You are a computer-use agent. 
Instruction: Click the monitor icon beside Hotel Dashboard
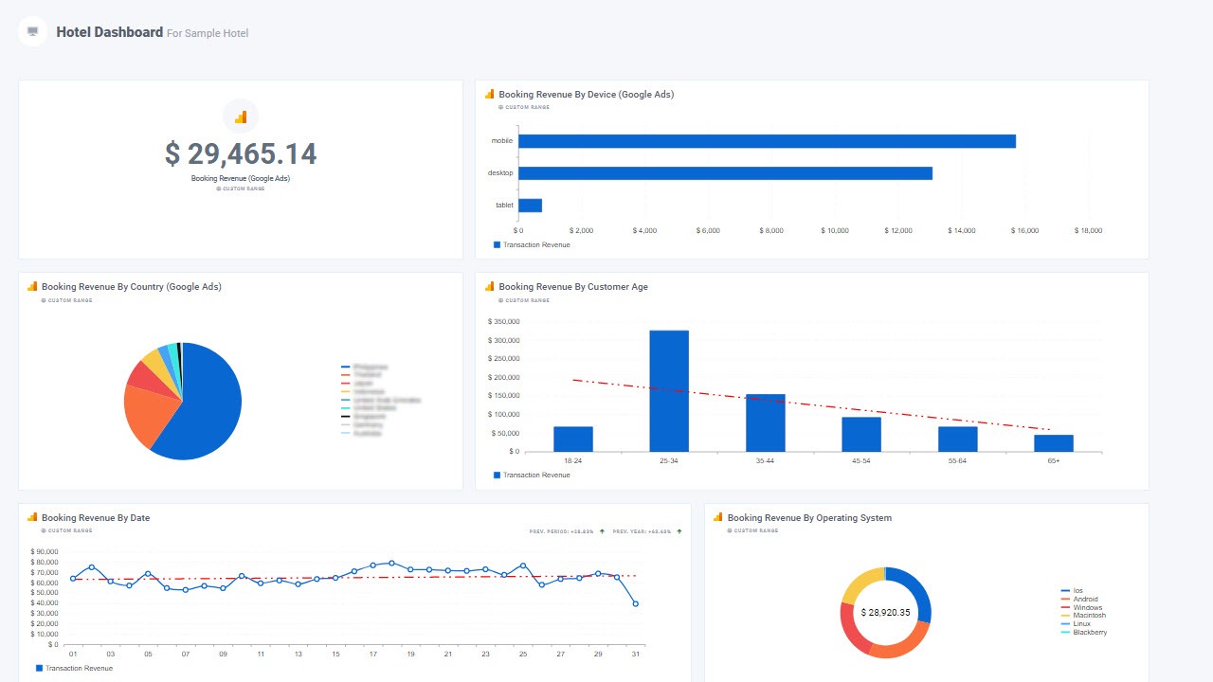[x=33, y=31]
